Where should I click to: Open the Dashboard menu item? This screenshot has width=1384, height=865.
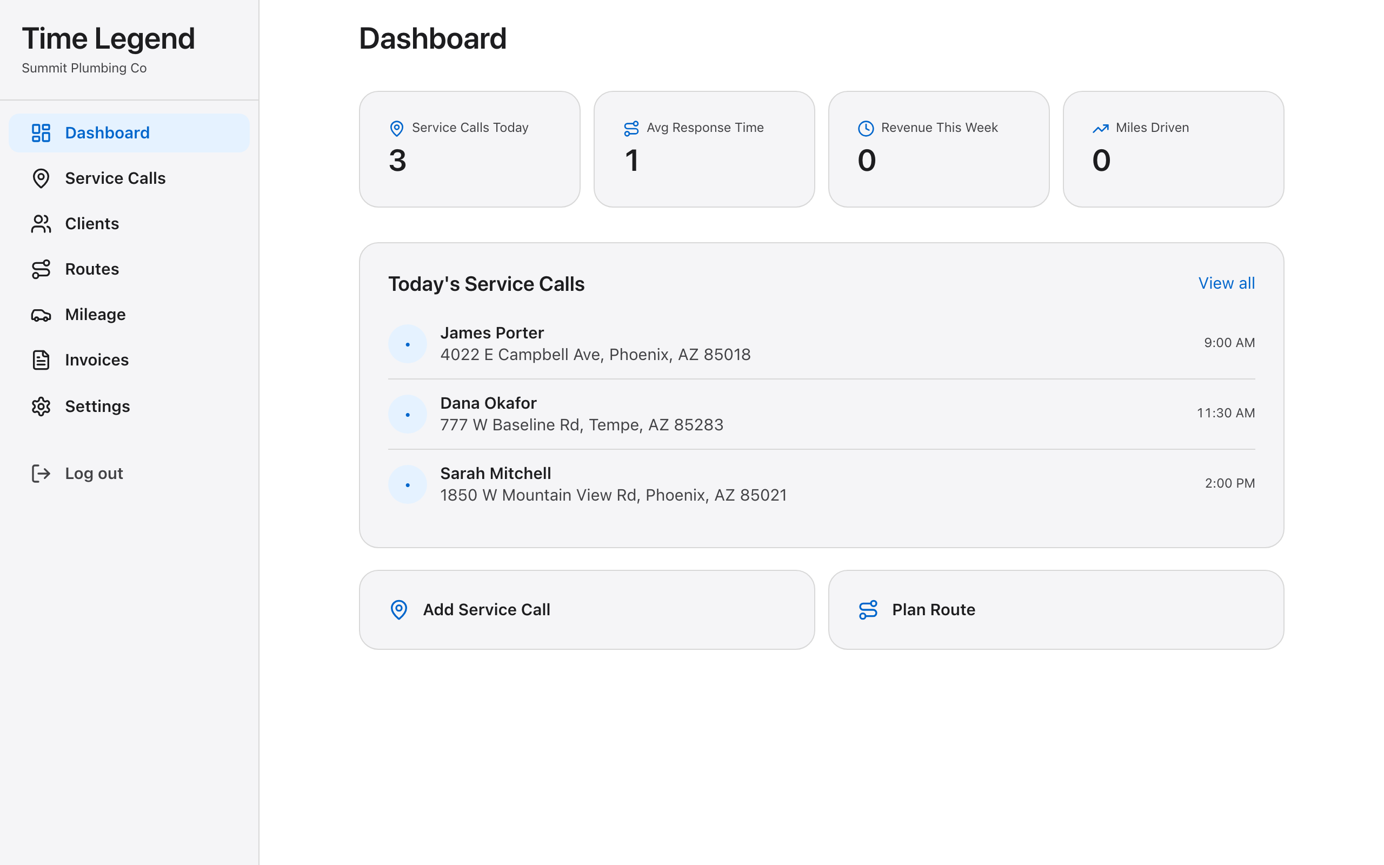129,133
